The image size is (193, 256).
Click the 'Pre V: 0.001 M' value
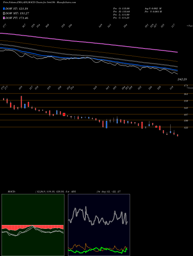click(153, 12)
